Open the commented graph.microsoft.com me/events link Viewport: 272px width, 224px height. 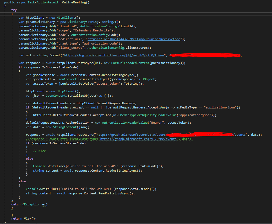(x=138, y=139)
